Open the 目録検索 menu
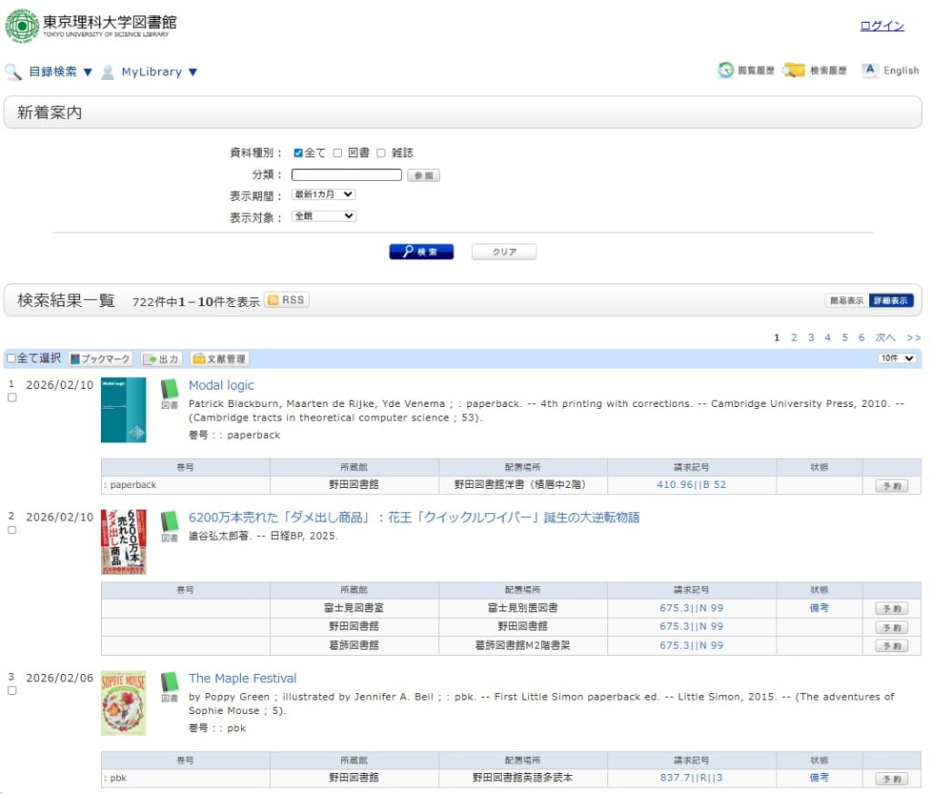 coord(60,72)
